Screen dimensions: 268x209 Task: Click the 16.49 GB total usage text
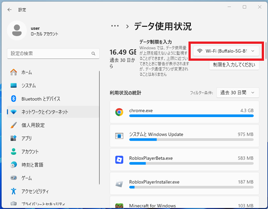[123, 52]
